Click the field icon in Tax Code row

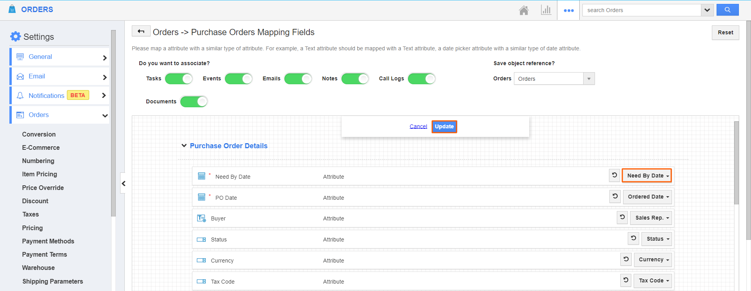201,281
